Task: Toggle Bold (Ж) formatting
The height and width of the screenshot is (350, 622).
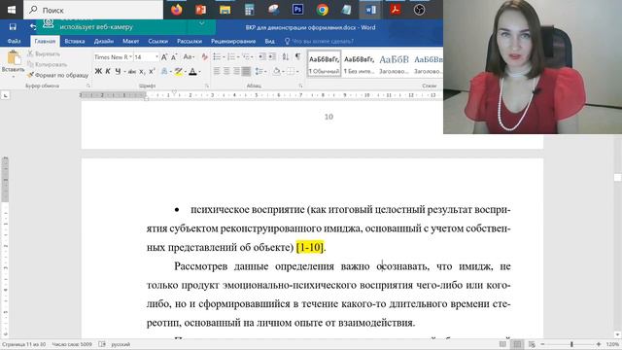Action: [x=98, y=71]
